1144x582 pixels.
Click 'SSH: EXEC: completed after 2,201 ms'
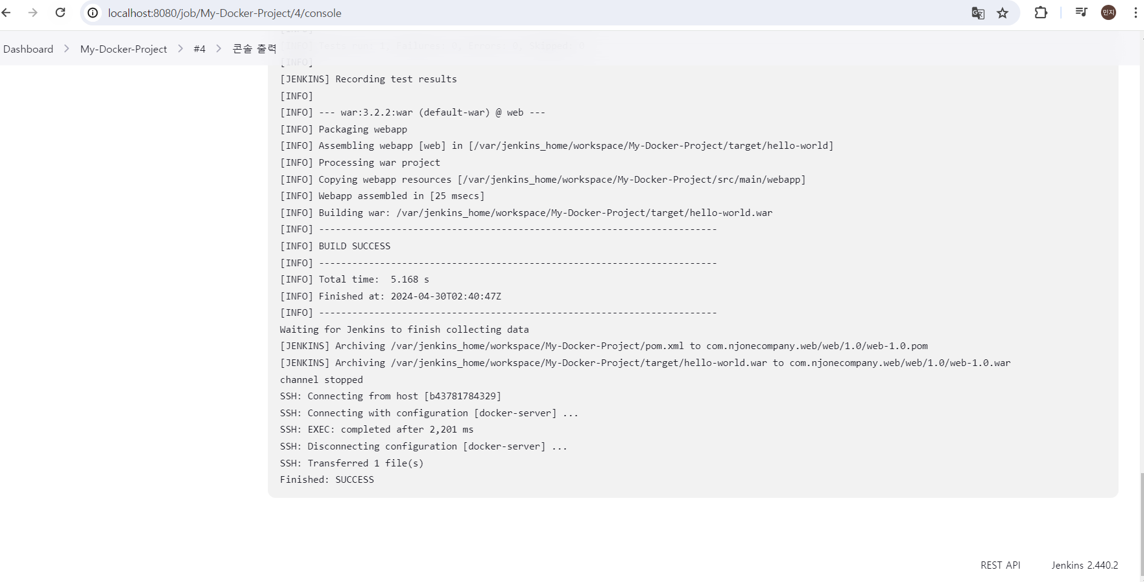(377, 430)
